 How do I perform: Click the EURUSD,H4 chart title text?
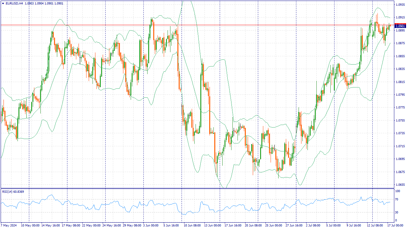pyautogui.click(x=14, y=3)
